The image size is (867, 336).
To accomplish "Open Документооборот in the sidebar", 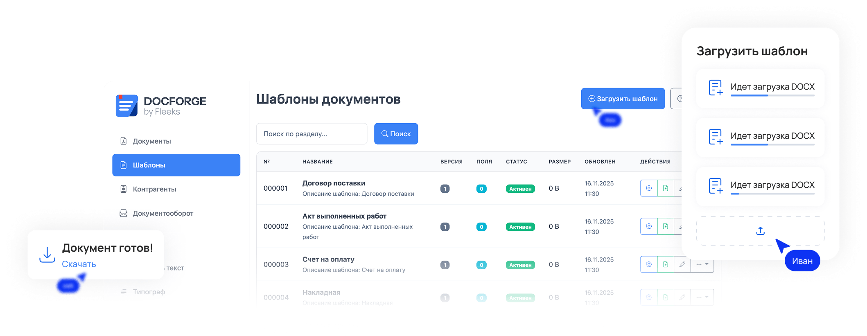I will pos(163,213).
